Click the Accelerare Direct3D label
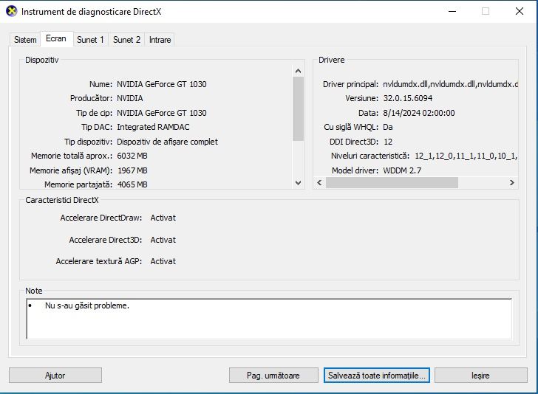538x394 pixels. tap(106, 240)
